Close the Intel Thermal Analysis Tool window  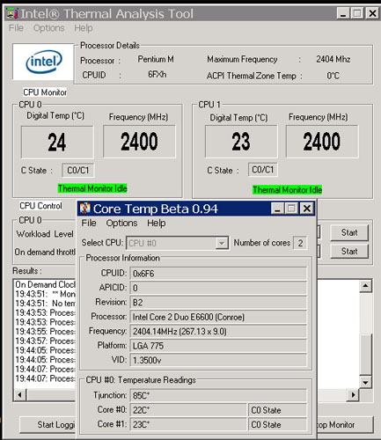pos(372,13)
